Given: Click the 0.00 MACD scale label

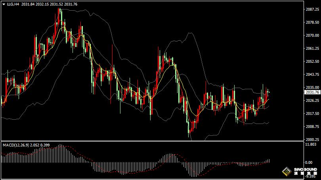Looking at the screenshot, I should point(308,162).
